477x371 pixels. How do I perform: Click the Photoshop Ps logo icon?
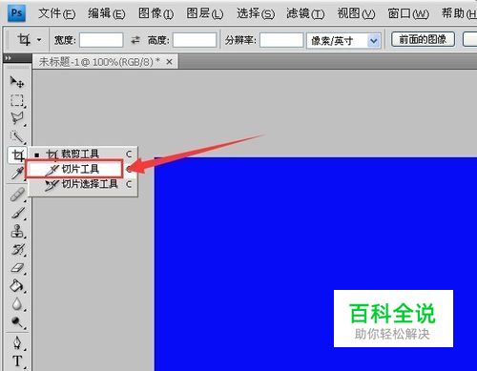point(16,13)
